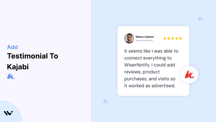Screen dimensions: 216x122
Task: Click the fourth gold rating star
Action: [x=177, y=38]
